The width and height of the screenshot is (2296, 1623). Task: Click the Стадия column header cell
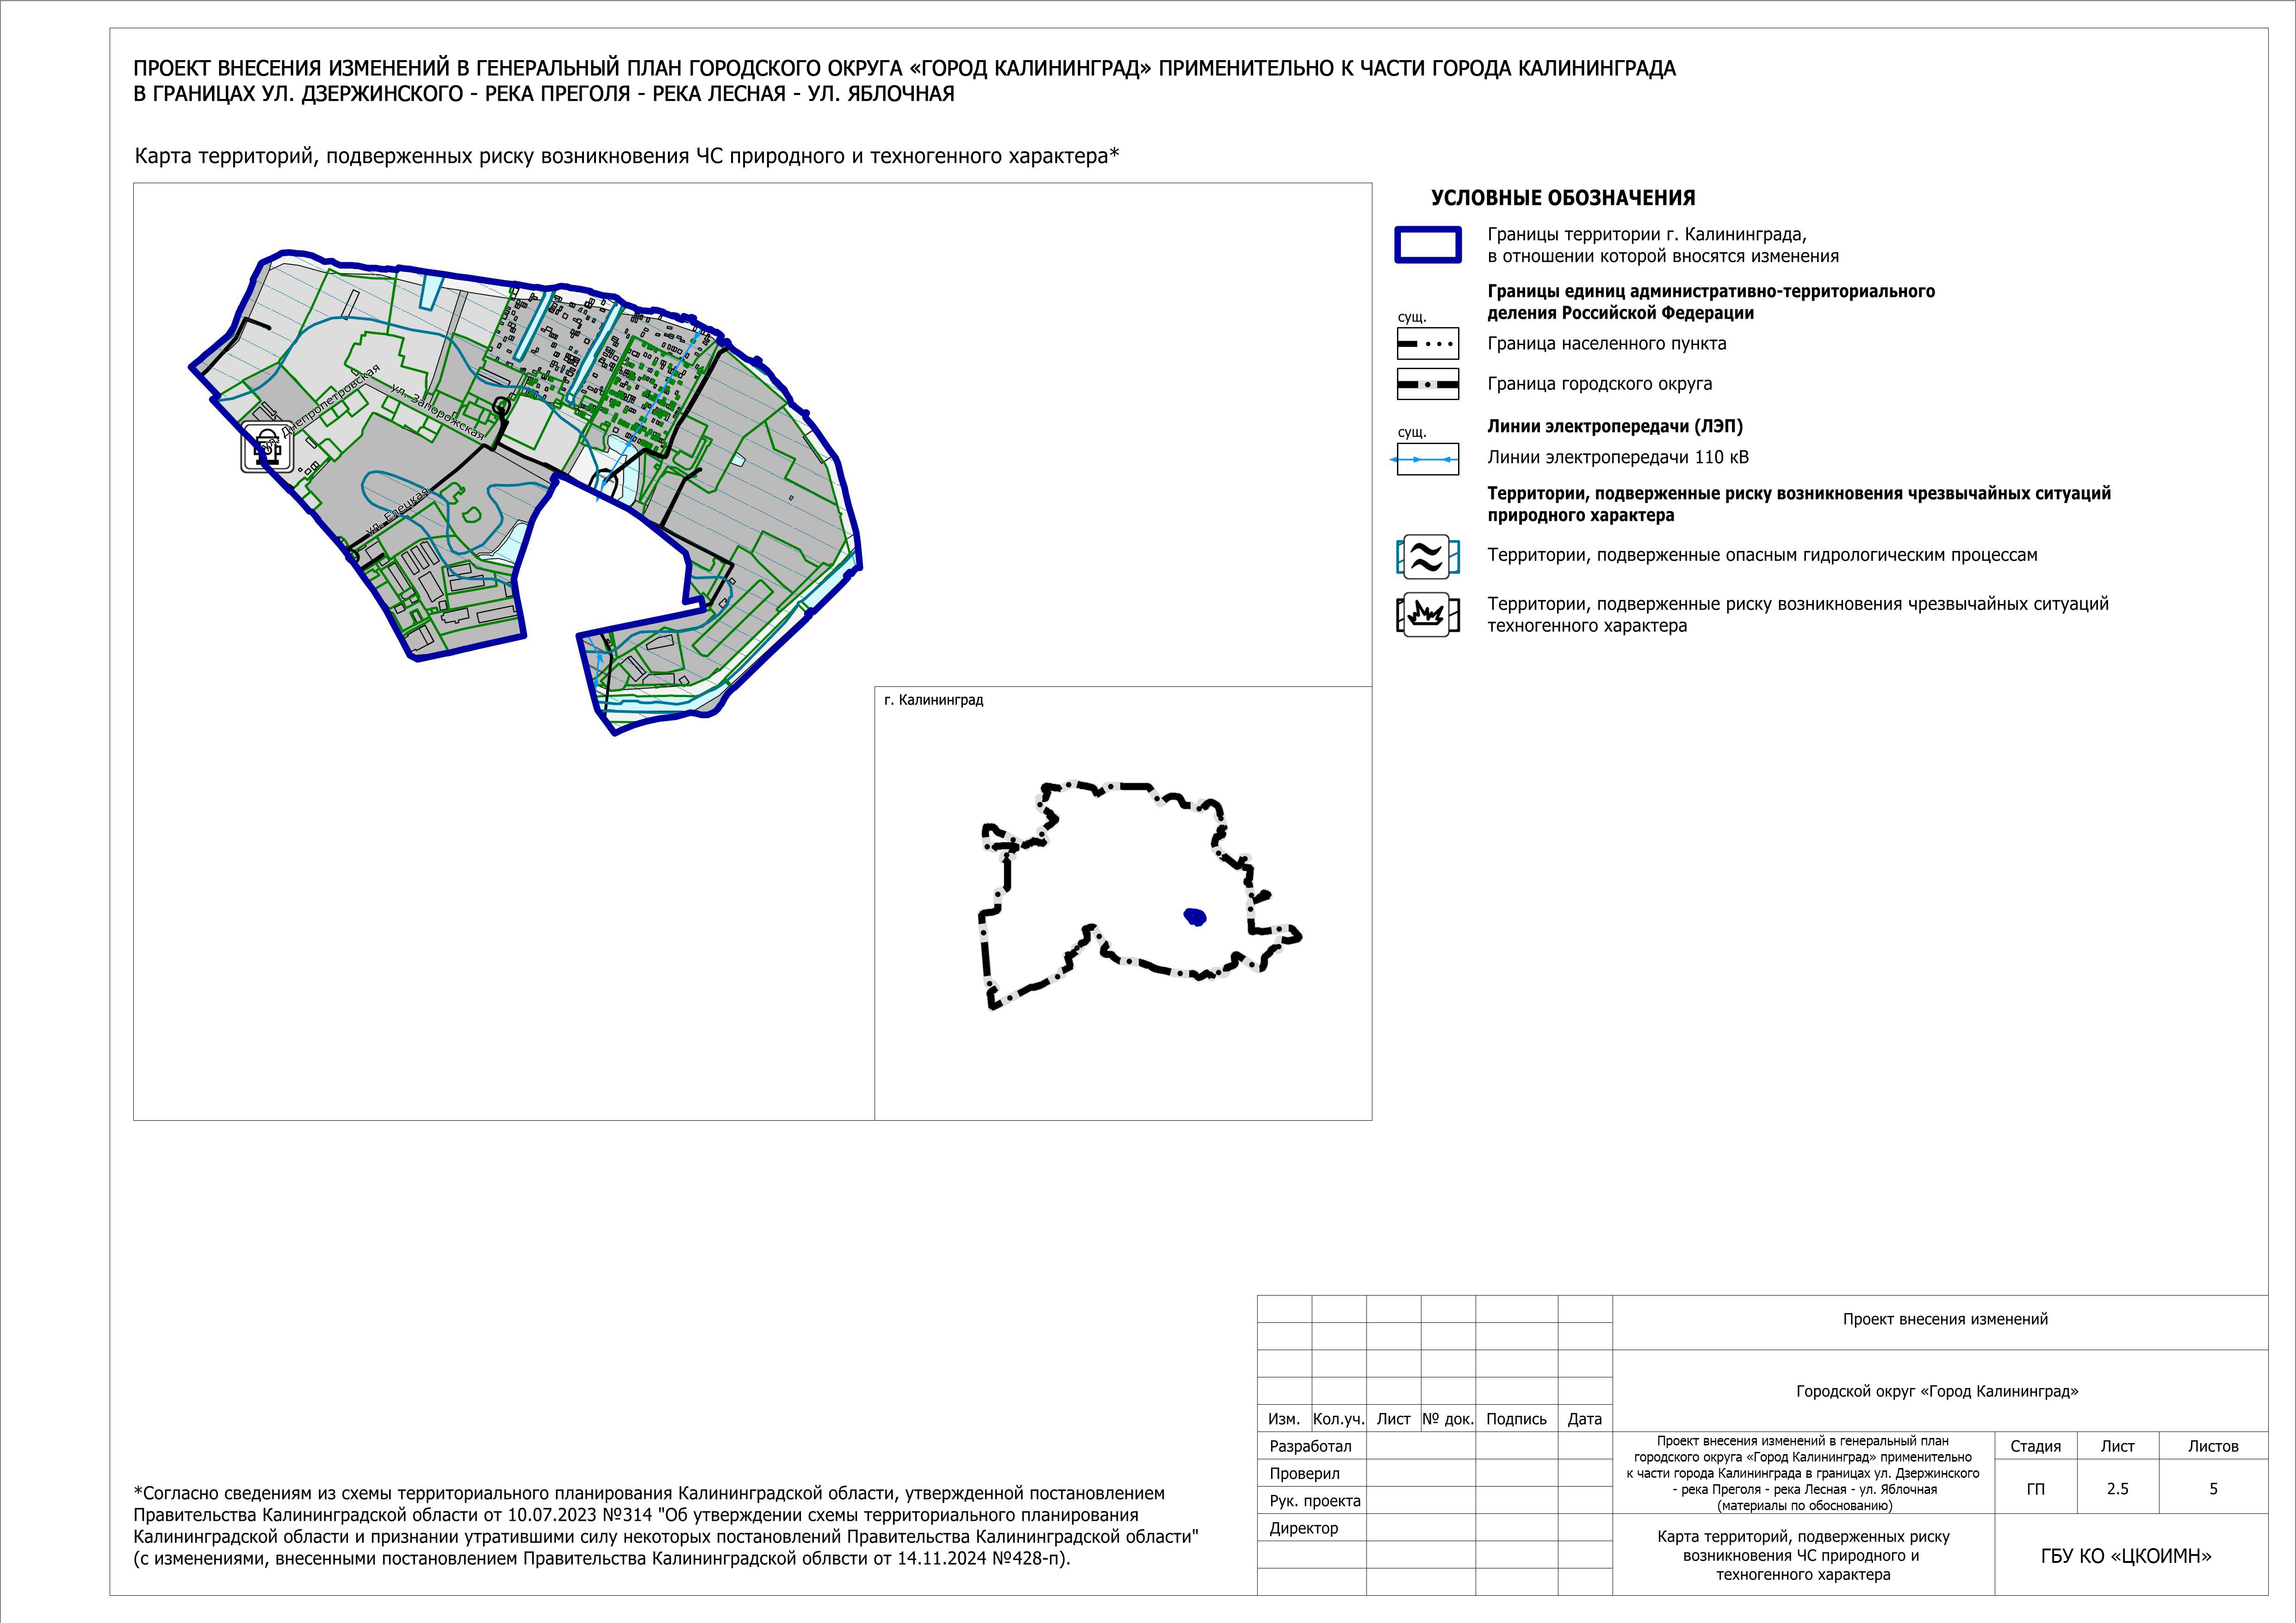[x=2035, y=1446]
